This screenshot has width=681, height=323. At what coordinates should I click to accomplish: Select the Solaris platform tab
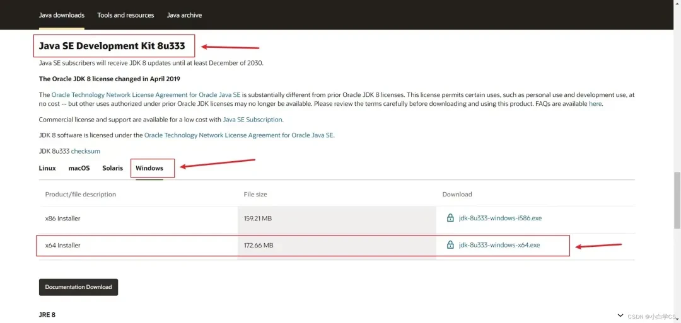click(112, 168)
